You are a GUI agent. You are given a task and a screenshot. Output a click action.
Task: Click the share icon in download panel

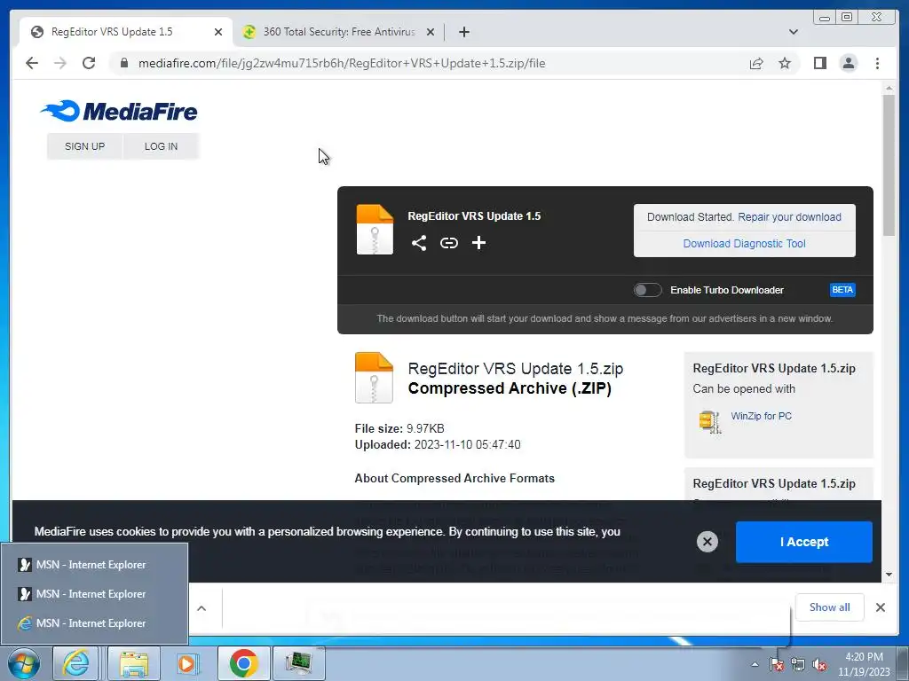coord(419,243)
